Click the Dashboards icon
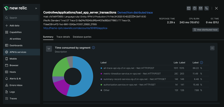The image size is (224, 107). click(6, 46)
